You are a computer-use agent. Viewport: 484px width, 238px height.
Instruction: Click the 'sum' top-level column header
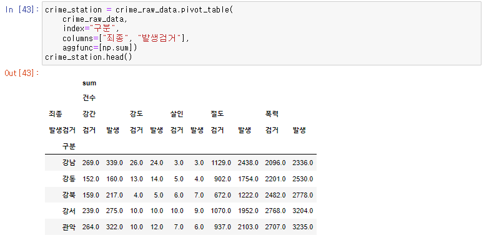click(x=89, y=83)
